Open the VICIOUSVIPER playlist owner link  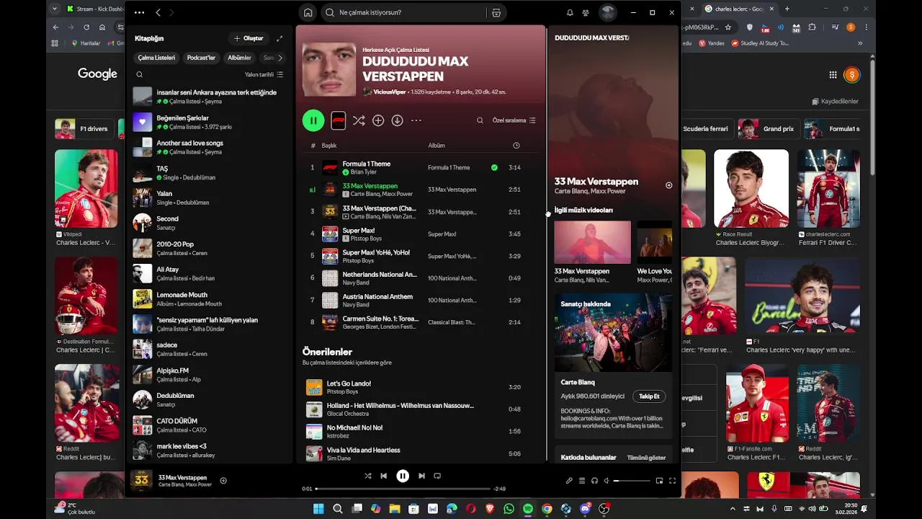(x=390, y=92)
